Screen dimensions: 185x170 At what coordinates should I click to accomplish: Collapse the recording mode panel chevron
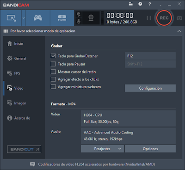click(x=179, y=31)
